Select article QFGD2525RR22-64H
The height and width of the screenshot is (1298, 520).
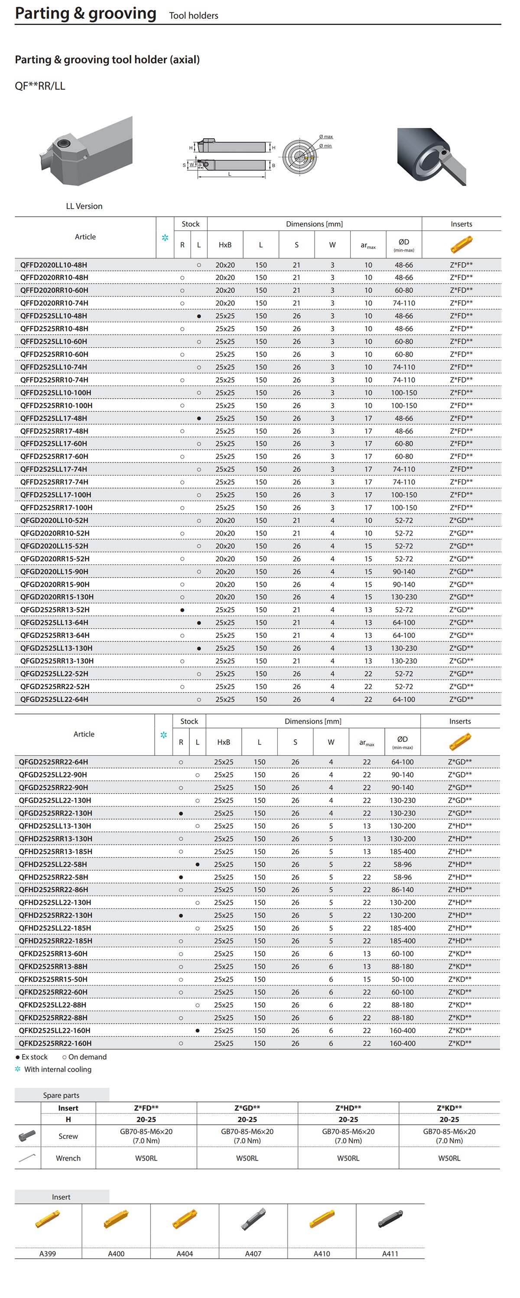pyautogui.click(x=53, y=762)
